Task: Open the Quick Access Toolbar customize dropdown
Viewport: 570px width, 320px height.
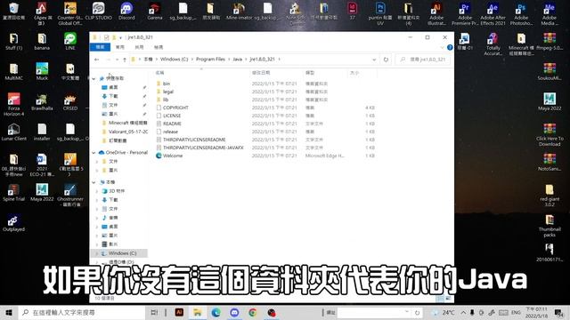Action: click(x=121, y=37)
